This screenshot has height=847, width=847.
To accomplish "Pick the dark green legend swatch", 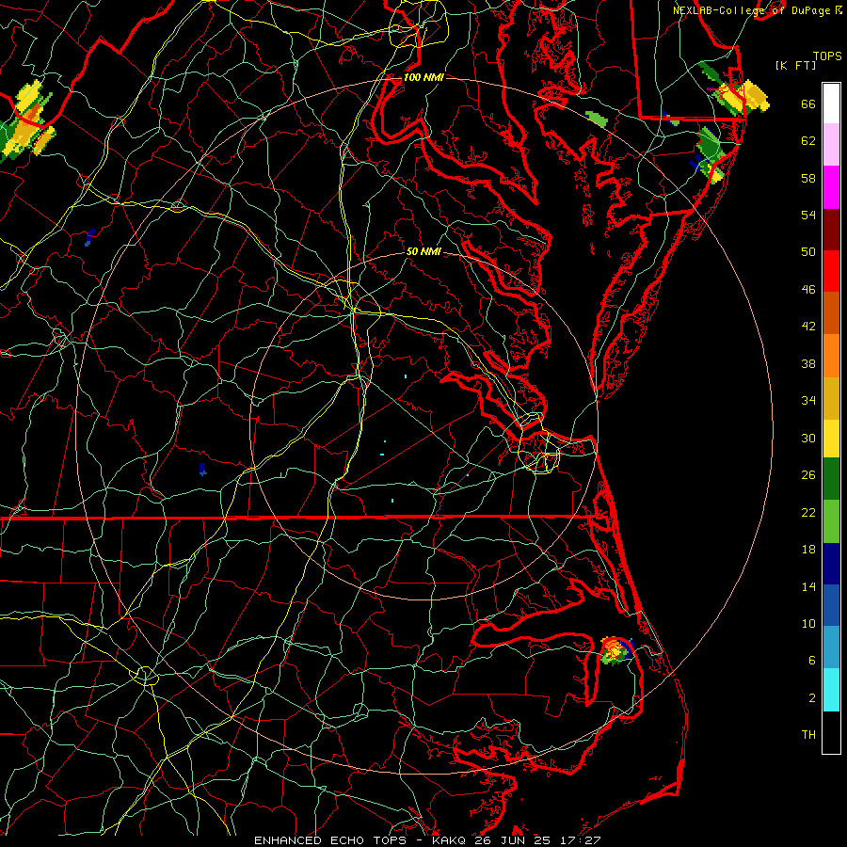I will click(831, 479).
